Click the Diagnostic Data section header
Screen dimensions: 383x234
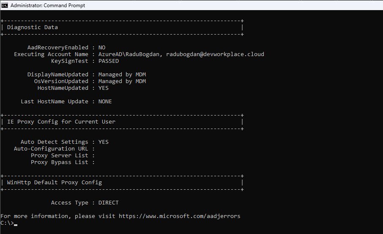click(x=33, y=27)
